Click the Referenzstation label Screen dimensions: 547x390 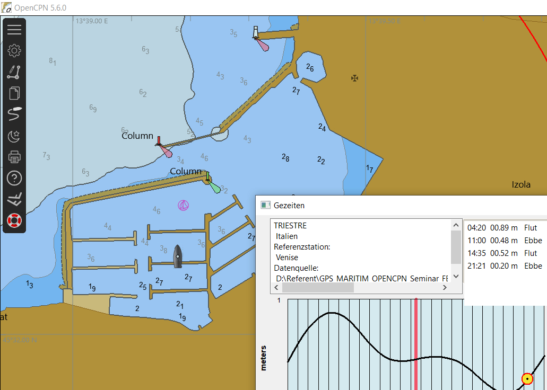coord(302,247)
